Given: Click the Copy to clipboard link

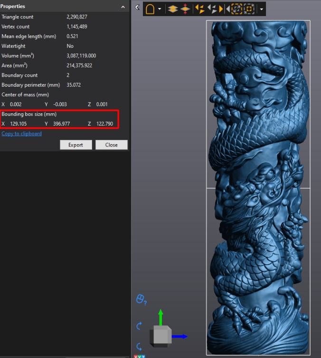Looking at the screenshot, I should click(21, 134).
